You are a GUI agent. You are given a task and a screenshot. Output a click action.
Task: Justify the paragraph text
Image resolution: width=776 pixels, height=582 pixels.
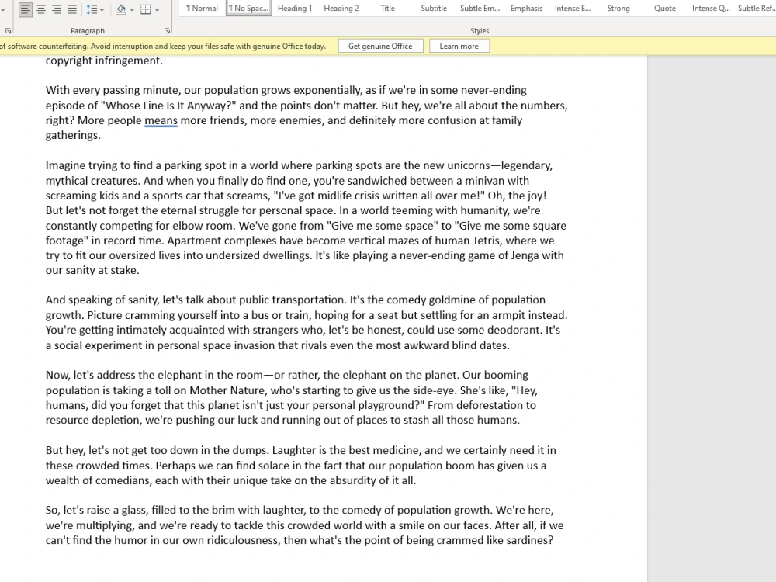point(71,9)
